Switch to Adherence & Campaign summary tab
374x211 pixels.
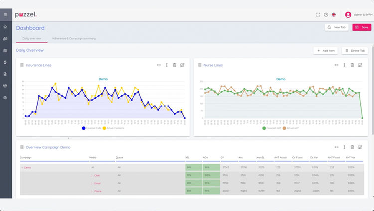(74, 38)
